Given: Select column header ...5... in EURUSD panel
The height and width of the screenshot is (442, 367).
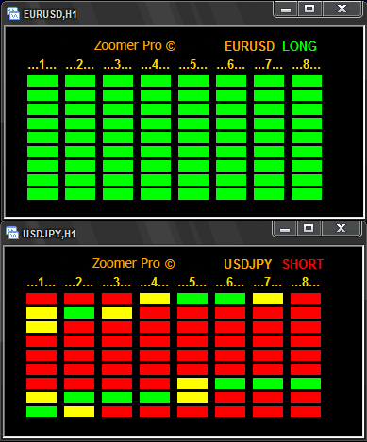Looking at the screenshot, I should coord(193,65).
